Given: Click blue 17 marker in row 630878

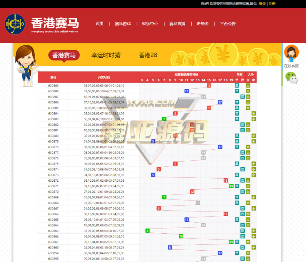Looking at the screenshot, I should 220,147.
